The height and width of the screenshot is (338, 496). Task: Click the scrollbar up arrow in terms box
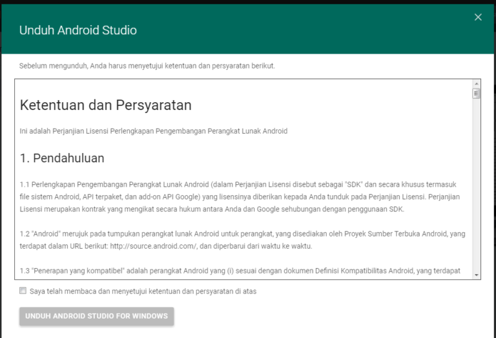(477, 83)
